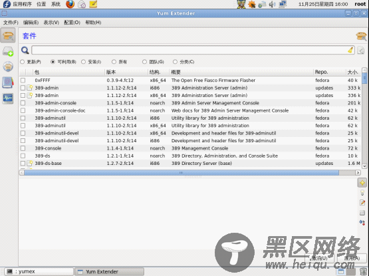The image size is (369, 276).
Task: Click the 应用(A) button
Action: (x=352, y=258)
